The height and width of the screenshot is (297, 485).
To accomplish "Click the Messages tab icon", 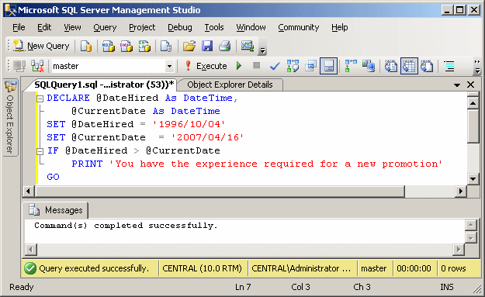I will [x=34, y=210].
